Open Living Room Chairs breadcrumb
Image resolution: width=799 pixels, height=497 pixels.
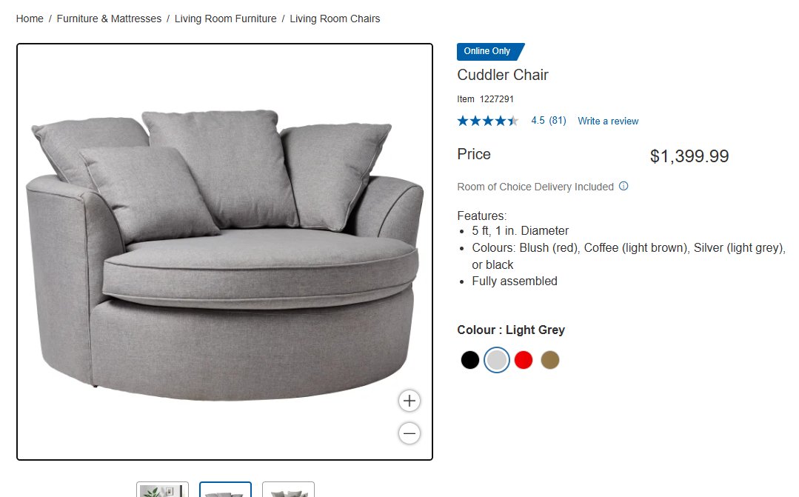click(x=335, y=19)
